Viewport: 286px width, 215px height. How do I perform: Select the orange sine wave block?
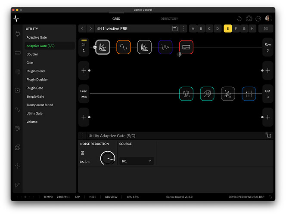click(x=124, y=47)
